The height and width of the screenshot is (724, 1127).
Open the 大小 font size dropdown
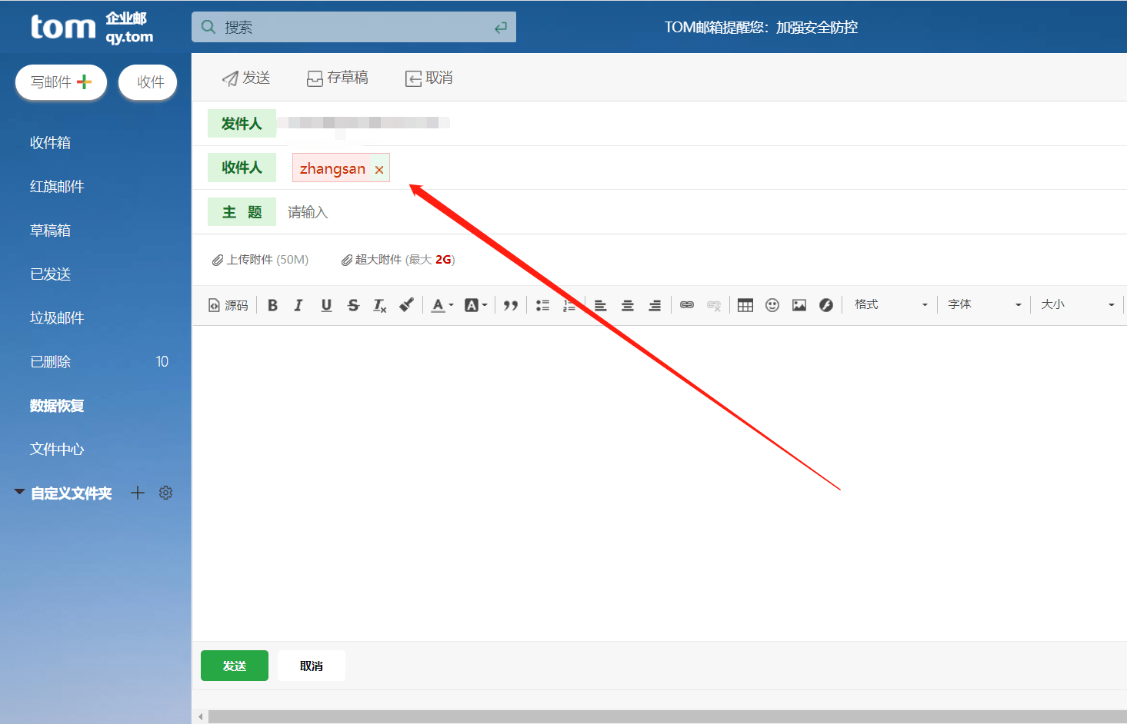(1077, 304)
